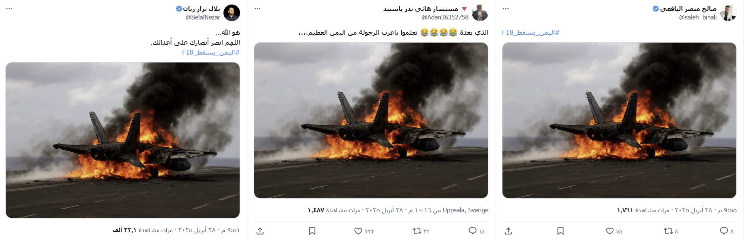Share the saleh_binali tweet
The image size is (745, 240).
[x=509, y=231]
